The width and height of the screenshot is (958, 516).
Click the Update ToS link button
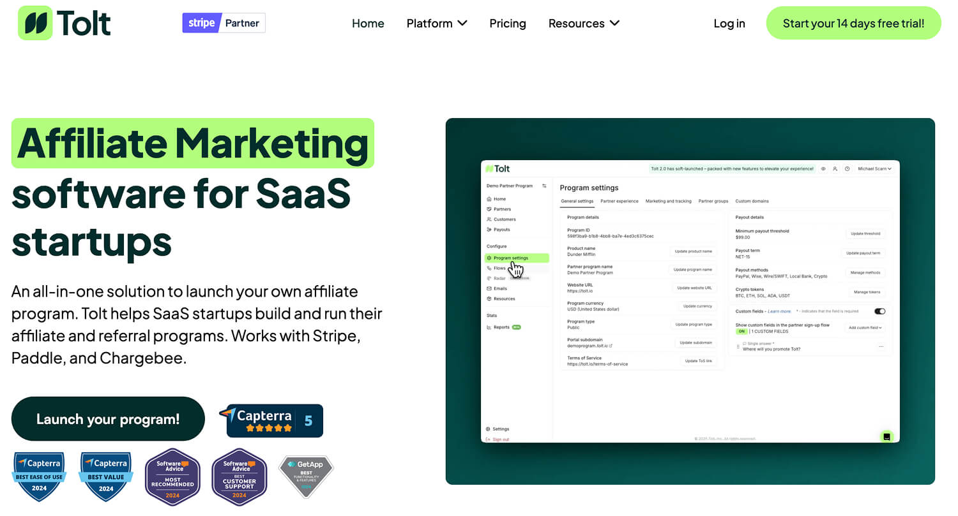[698, 361]
